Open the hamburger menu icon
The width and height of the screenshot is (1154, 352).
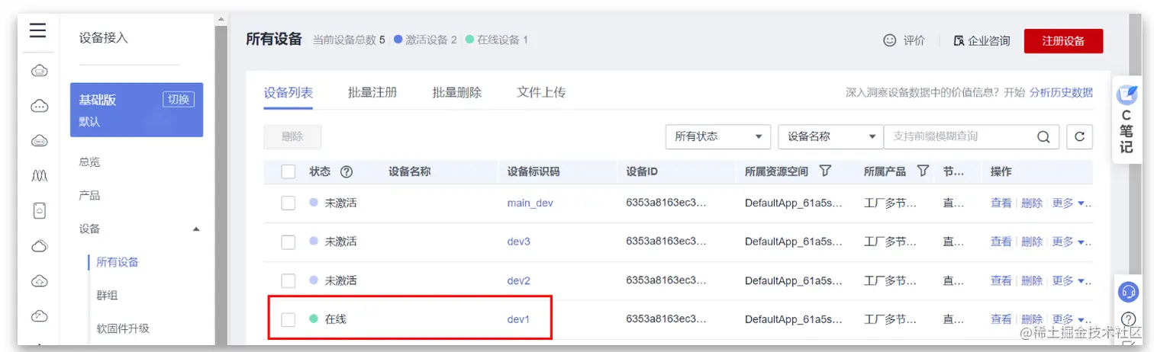[38, 30]
